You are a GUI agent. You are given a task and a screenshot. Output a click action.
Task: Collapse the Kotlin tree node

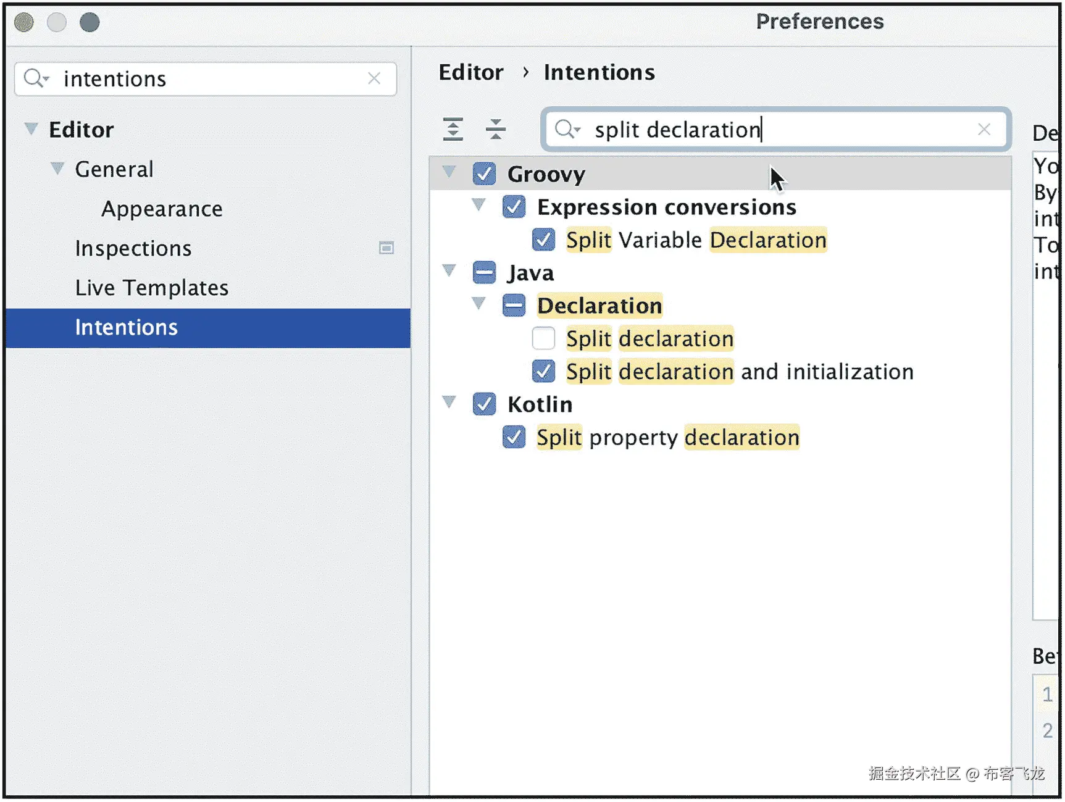(449, 403)
